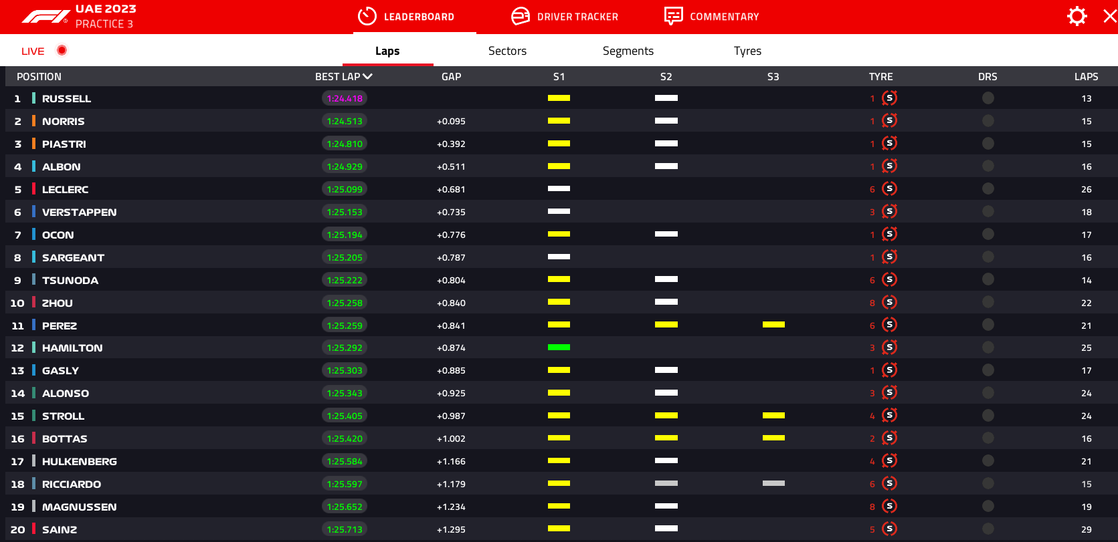Click Tsunoda's soft tyre icon
This screenshot has width=1118, height=542.
(x=889, y=280)
